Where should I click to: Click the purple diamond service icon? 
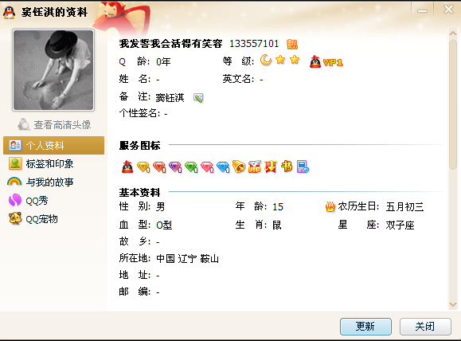click(175, 167)
